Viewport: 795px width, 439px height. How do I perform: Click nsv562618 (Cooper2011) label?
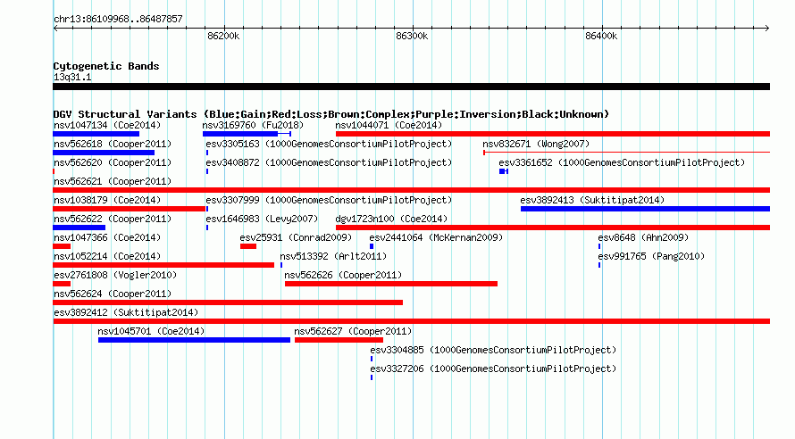[113, 144]
